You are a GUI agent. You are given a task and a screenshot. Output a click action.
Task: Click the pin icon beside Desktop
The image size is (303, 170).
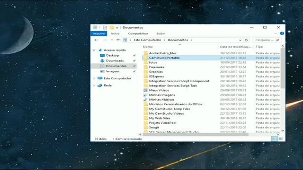coord(134,56)
